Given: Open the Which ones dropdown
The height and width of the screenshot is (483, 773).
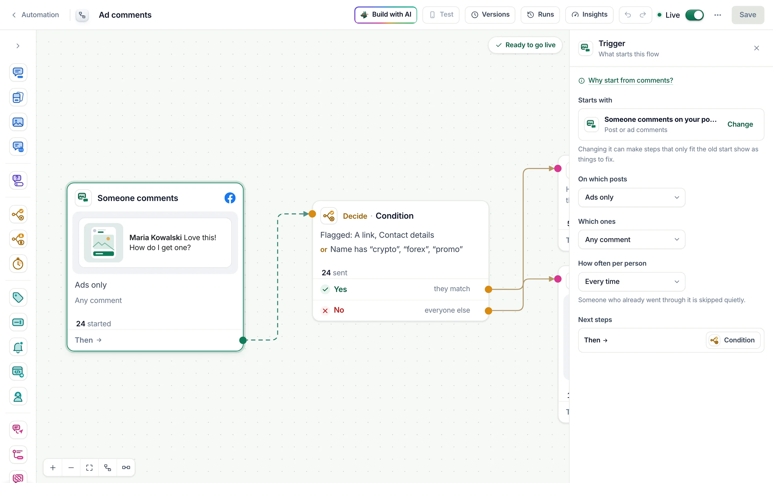Looking at the screenshot, I should point(632,240).
